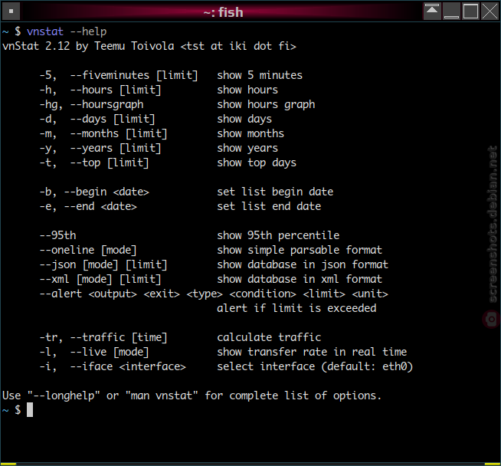Select the '--95th' option text

[57, 235]
